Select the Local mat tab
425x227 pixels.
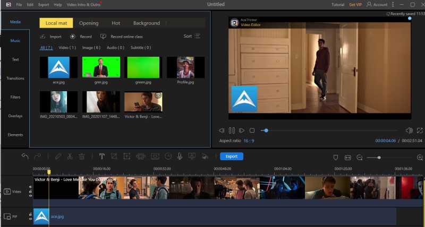(x=56, y=23)
